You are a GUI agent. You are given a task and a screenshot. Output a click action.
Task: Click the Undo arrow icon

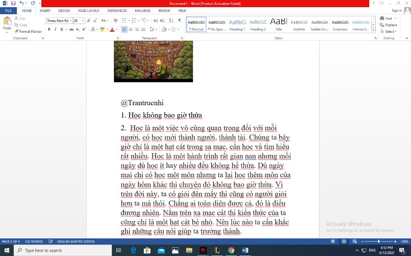pos(22,3)
